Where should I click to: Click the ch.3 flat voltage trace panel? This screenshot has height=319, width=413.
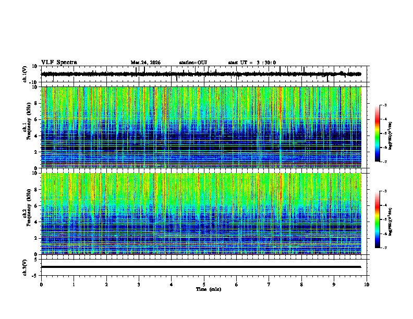pyautogui.click(x=205, y=267)
